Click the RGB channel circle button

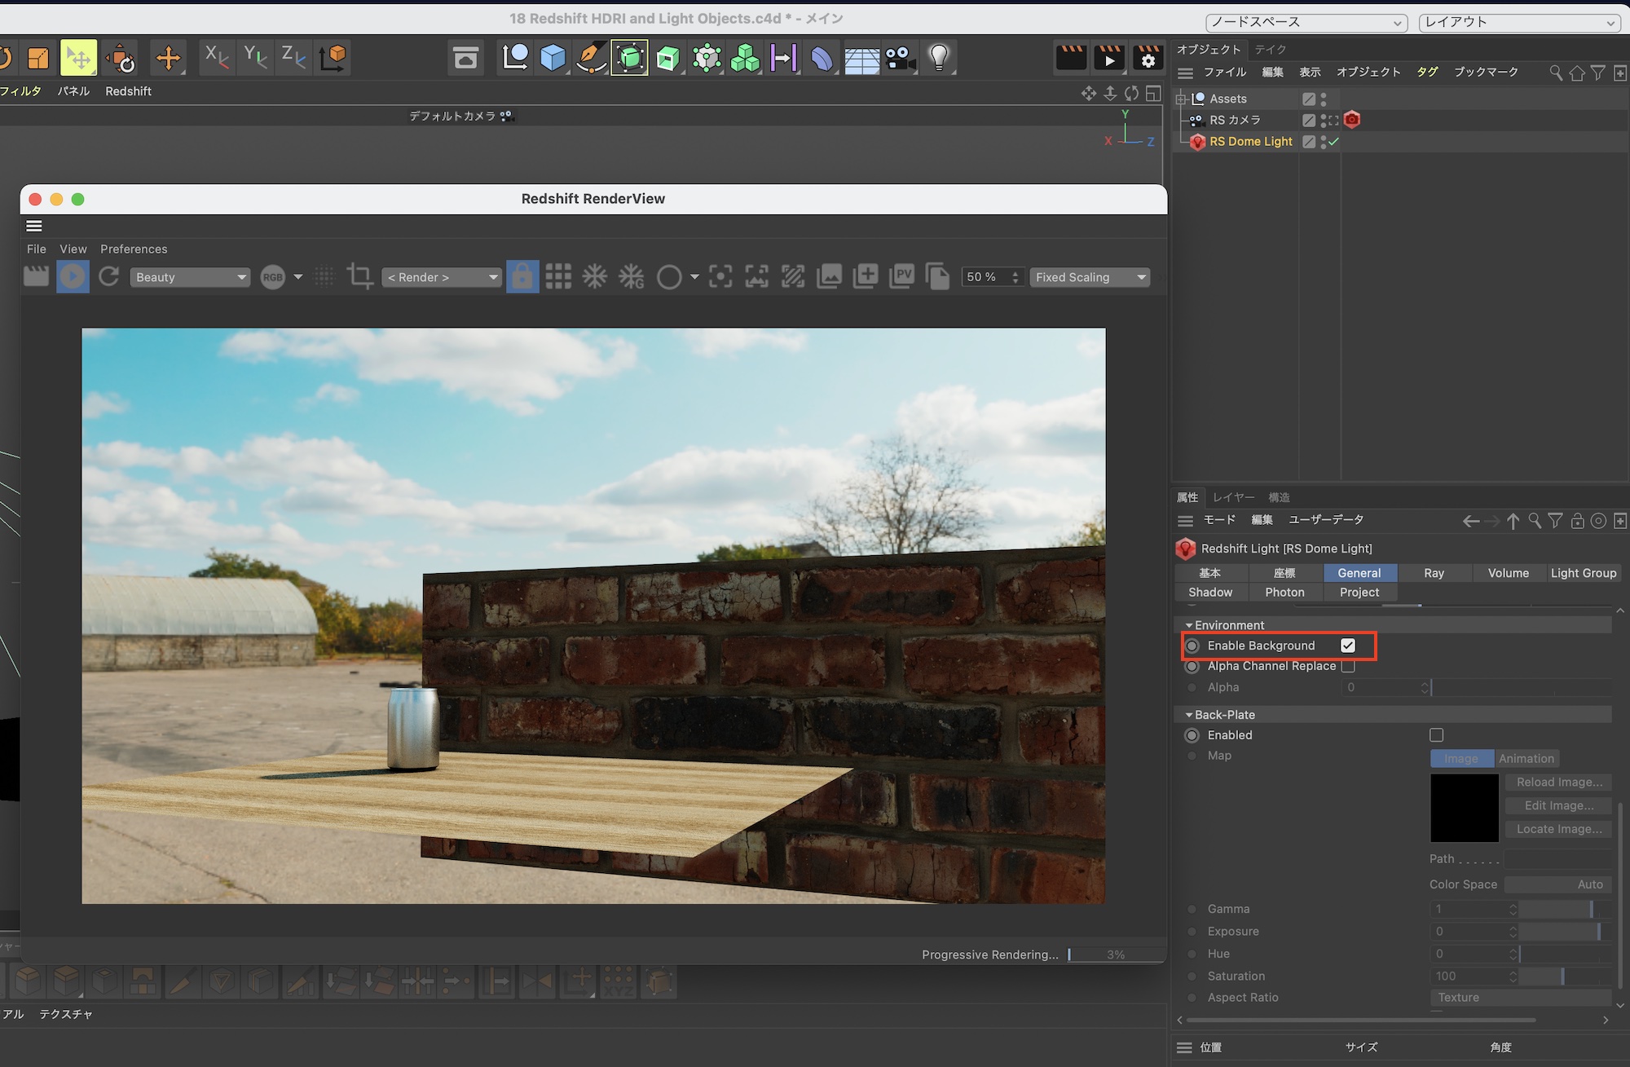(x=273, y=277)
